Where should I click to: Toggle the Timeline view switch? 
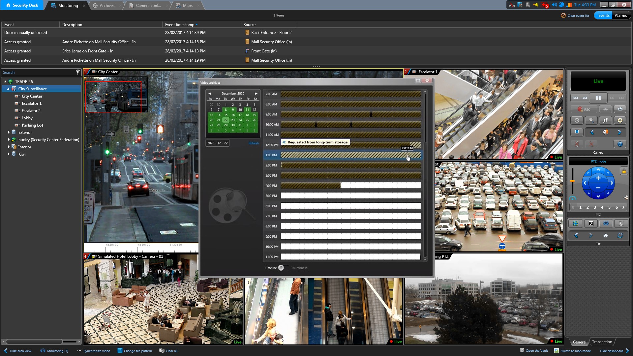(x=282, y=268)
